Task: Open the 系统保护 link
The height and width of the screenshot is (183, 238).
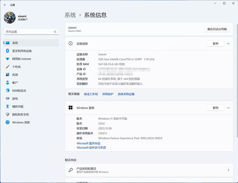Action: [x=108, y=94]
